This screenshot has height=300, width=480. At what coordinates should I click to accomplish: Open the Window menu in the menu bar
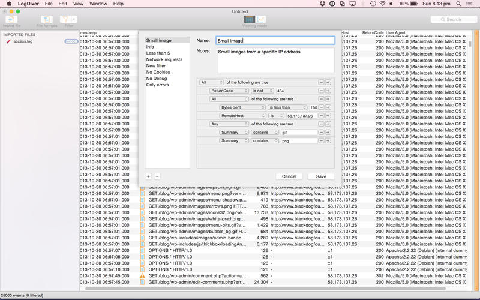[98, 4]
